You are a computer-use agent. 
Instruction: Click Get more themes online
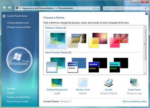pyautogui.click(x=134, y=101)
